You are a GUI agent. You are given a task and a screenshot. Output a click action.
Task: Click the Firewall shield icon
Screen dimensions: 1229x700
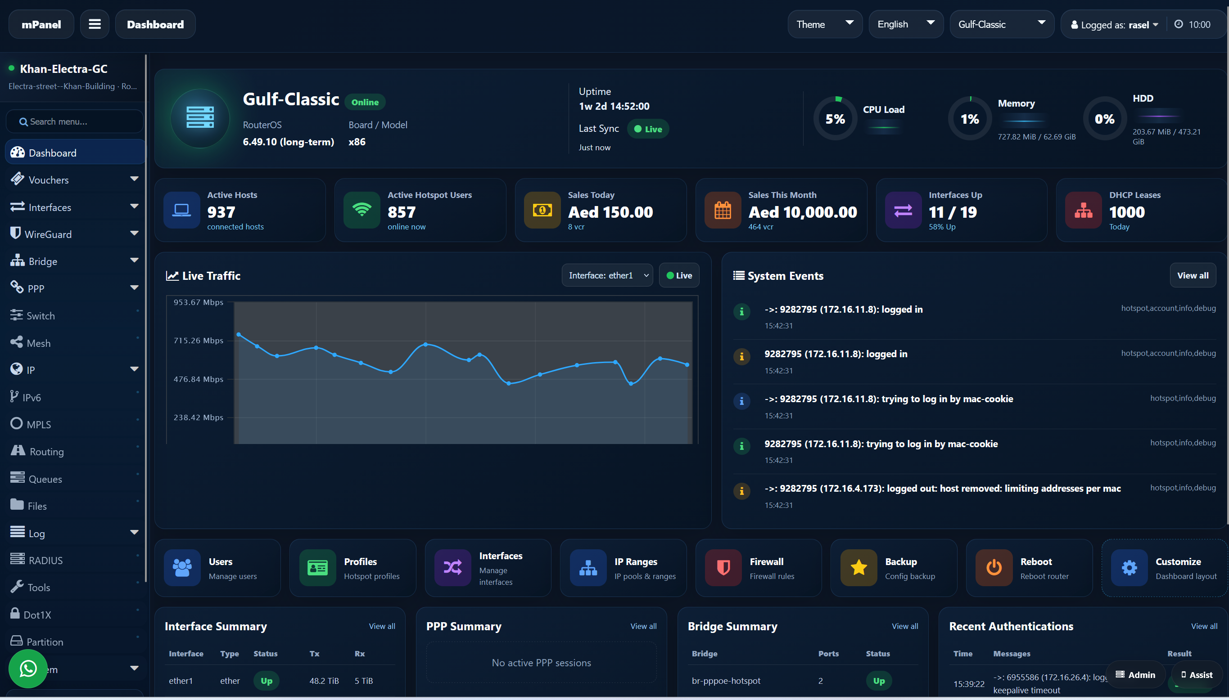click(723, 568)
